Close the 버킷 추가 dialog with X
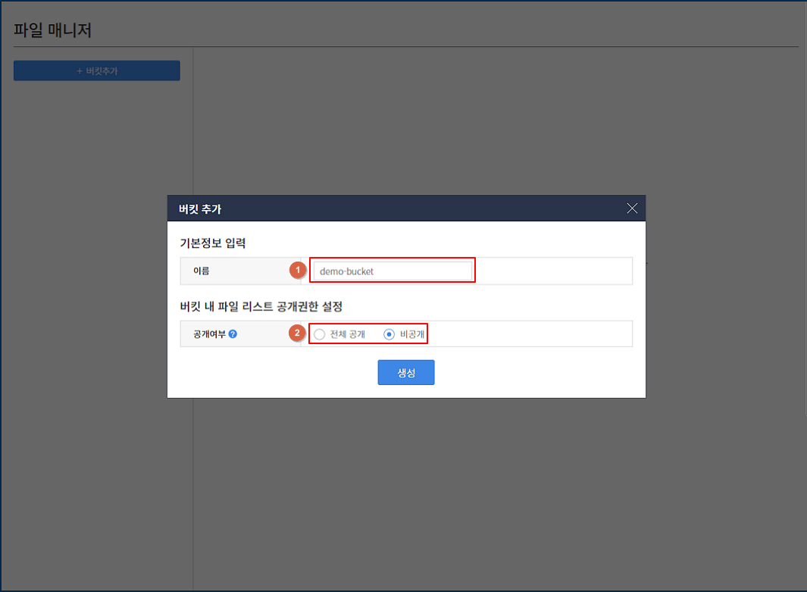The image size is (807, 592). [632, 208]
